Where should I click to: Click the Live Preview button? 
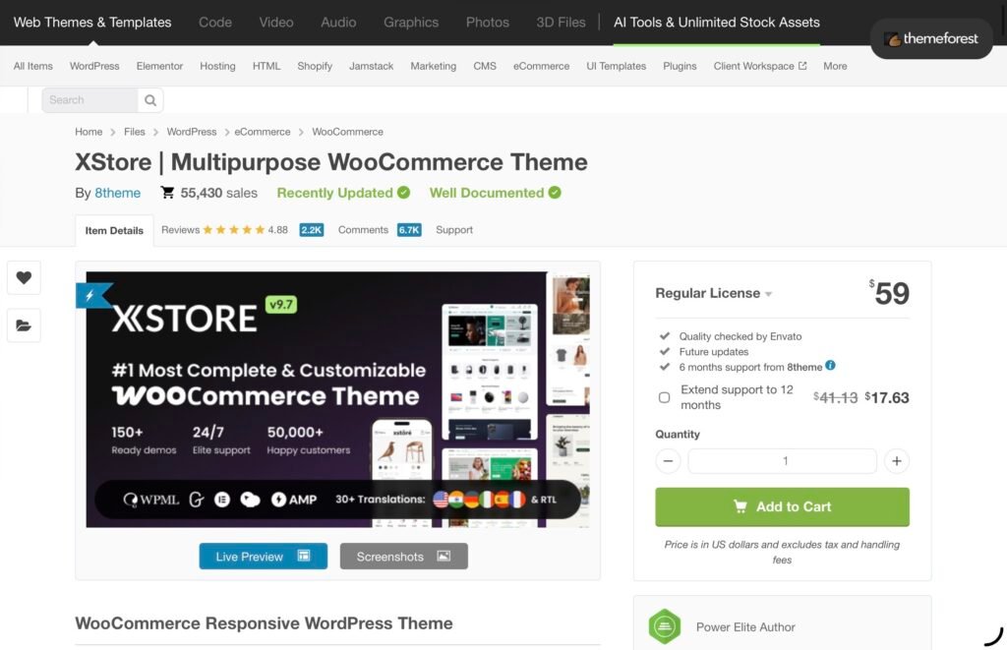click(264, 557)
